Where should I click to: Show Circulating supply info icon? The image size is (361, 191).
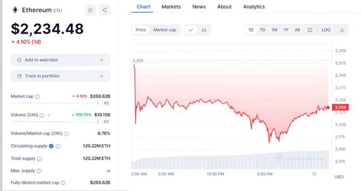58,146
